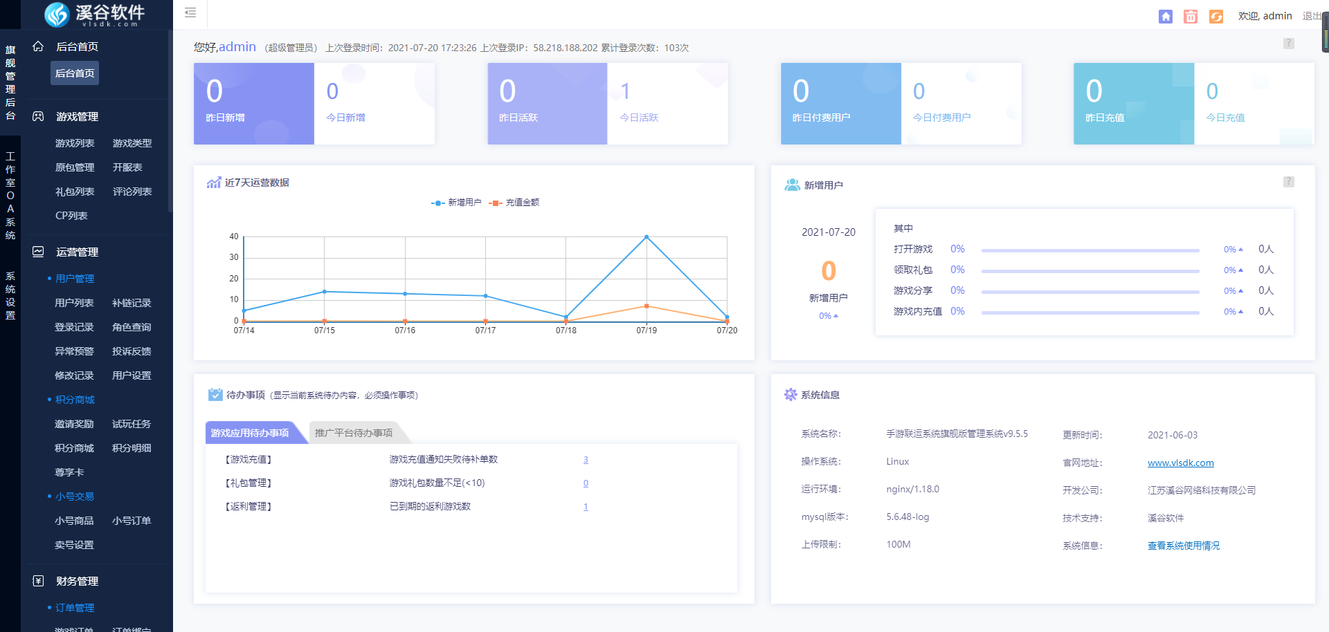Click the yen icon beside 财务管理
1329x632 pixels.
39,581
